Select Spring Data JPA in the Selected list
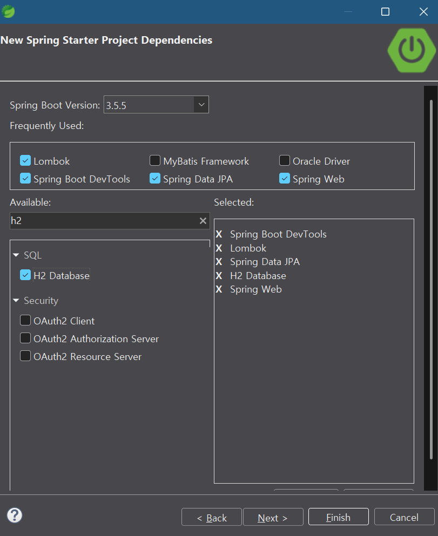This screenshot has height=536, width=438. [265, 262]
